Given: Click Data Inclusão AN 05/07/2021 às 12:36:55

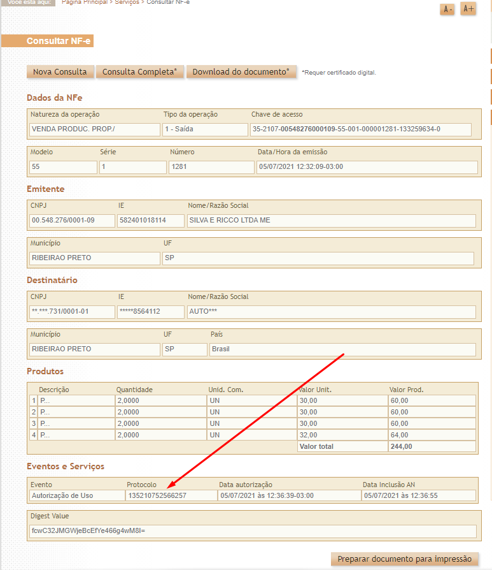Looking at the screenshot, I should [x=419, y=496].
